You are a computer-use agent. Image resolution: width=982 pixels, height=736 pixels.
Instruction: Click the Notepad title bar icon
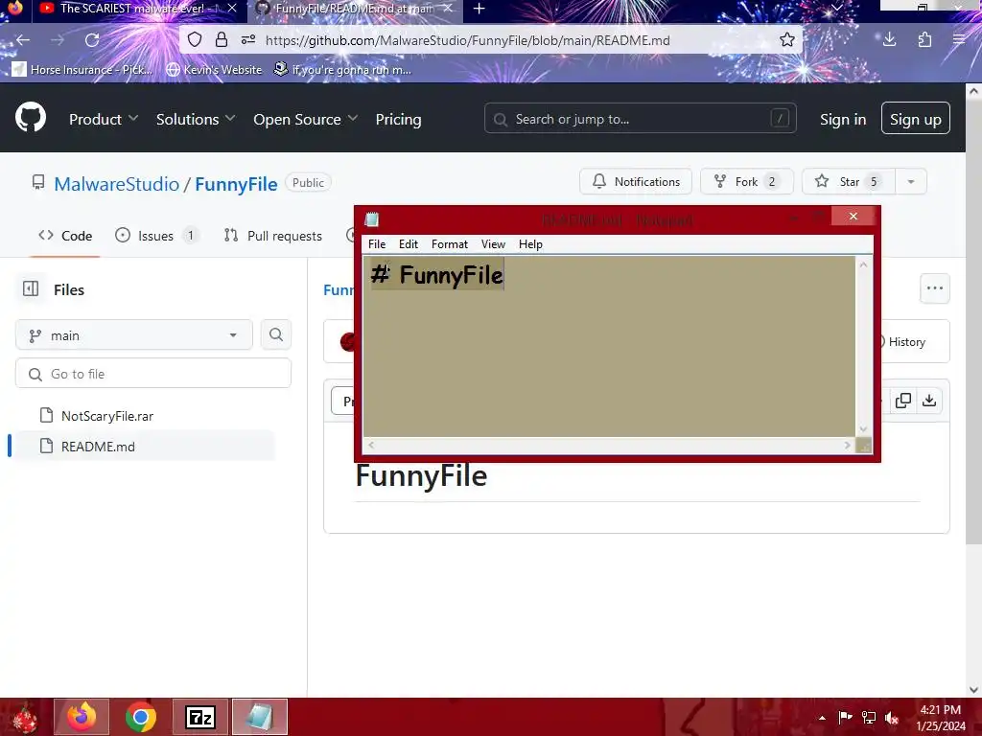[x=372, y=219]
